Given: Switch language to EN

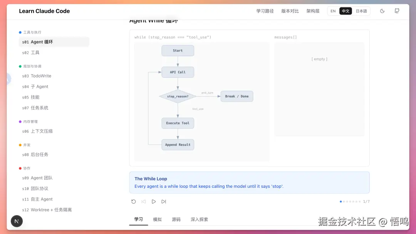Looking at the screenshot, I should tap(333, 11).
